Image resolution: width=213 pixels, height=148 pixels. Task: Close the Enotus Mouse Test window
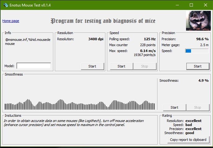[x=206, y=5]
